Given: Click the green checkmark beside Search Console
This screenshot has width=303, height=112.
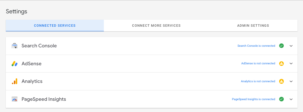Looking at the screenshot, I should pyautogui.click(x=281, y=46).
